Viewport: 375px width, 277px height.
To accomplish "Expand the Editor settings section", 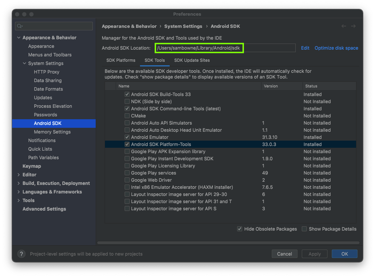I will click(19, 175).
